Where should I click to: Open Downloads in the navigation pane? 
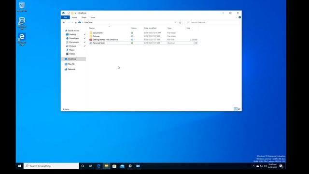coord(74,38)
